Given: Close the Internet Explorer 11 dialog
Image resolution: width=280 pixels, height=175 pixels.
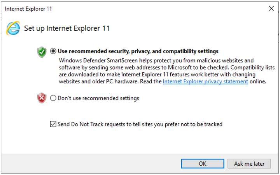Looking at the screenshot, I should tap(271, 8).
